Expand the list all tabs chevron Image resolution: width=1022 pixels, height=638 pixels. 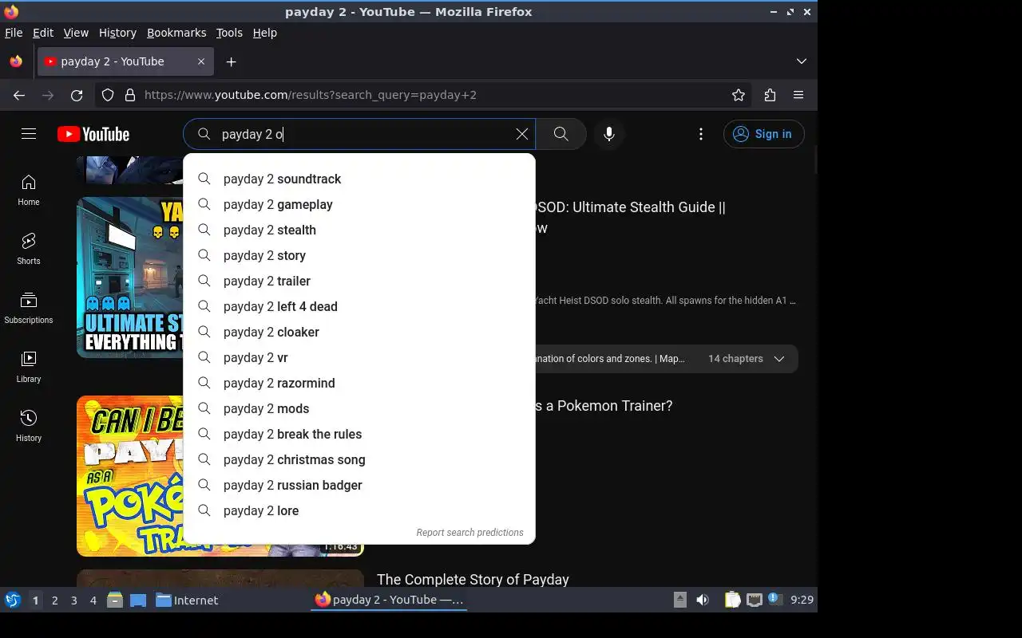click(802, 61)
